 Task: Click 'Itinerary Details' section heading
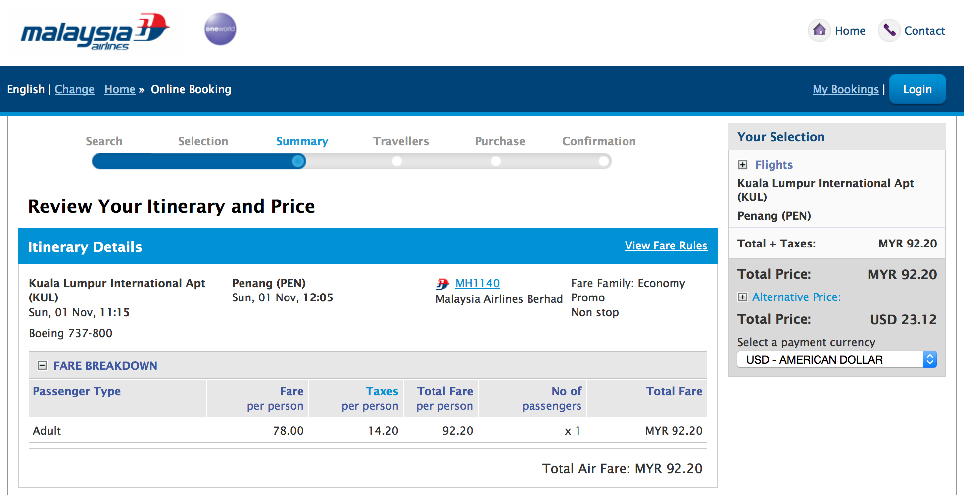coord(85,247)
